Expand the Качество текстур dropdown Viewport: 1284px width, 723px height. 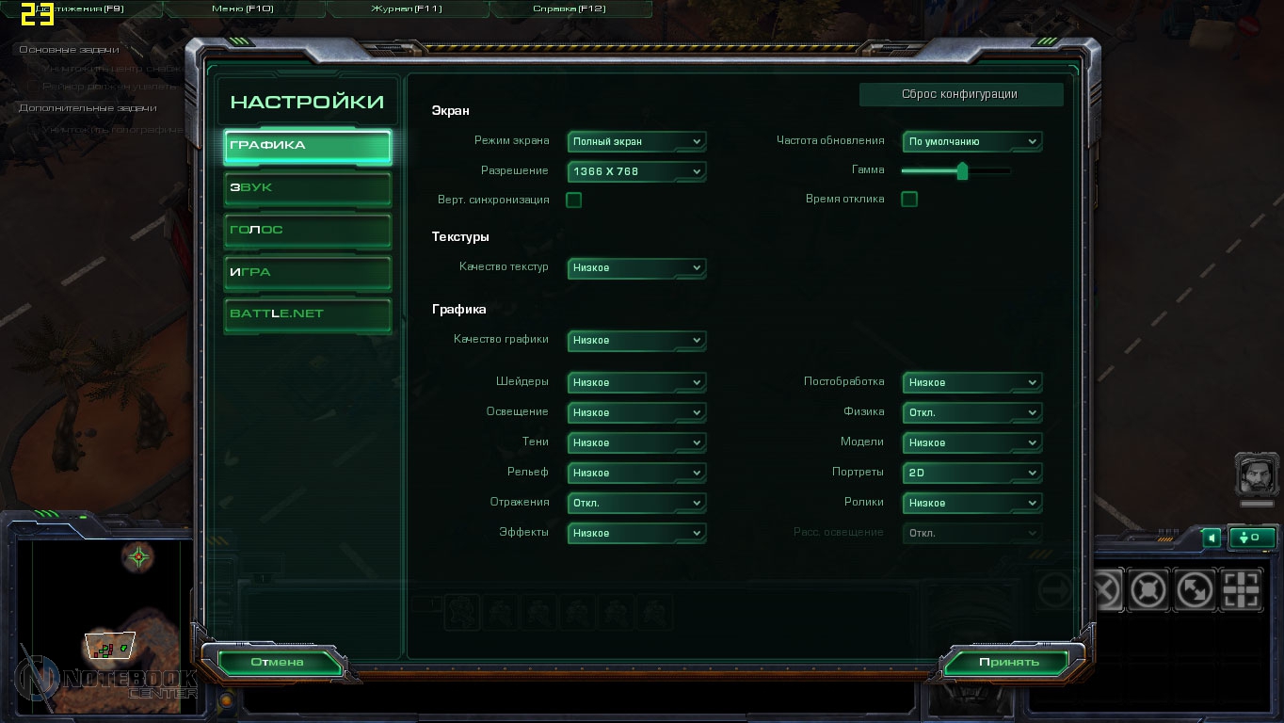coord(636,268)
